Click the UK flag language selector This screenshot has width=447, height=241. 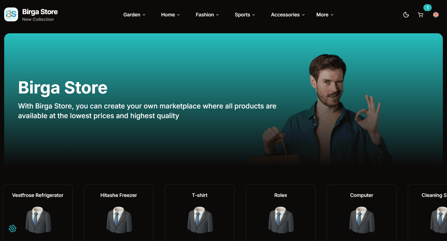point(436,15)
